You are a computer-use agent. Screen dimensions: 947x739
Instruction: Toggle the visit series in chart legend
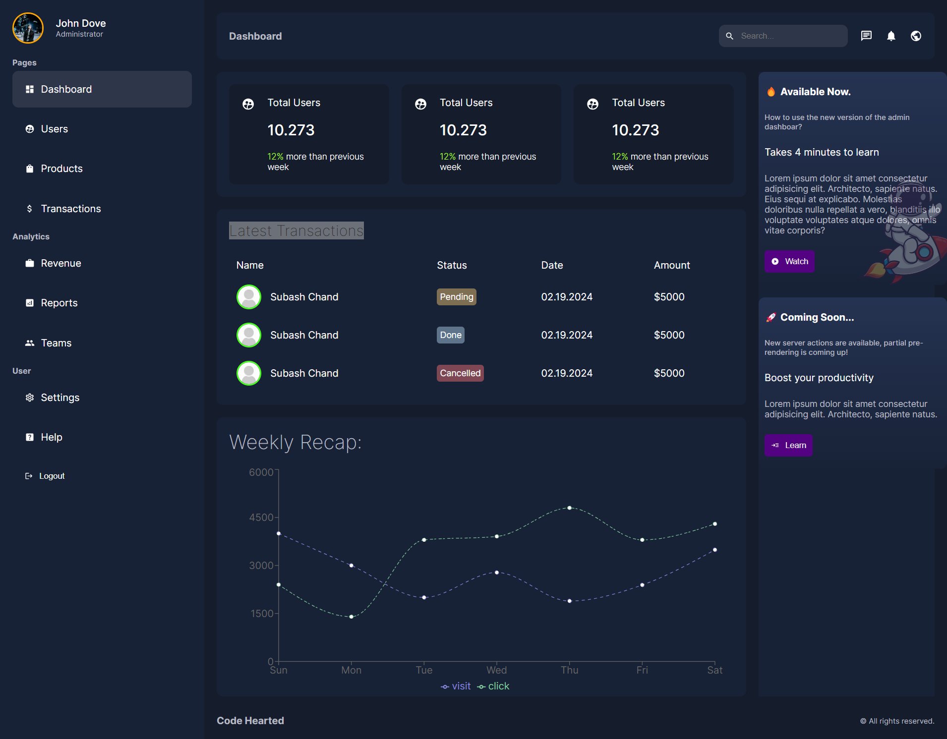(456, 686)
